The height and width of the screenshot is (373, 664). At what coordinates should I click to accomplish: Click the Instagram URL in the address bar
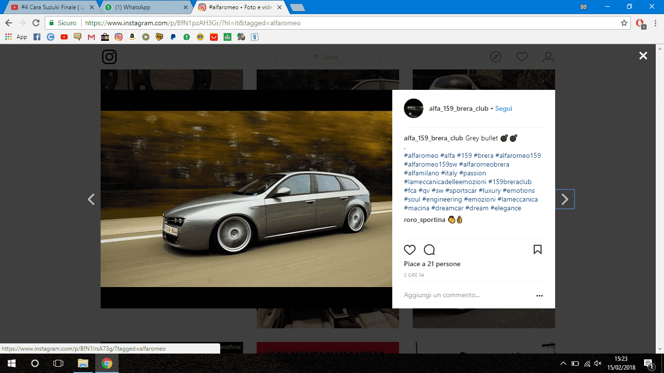click(x=193, y=23)
